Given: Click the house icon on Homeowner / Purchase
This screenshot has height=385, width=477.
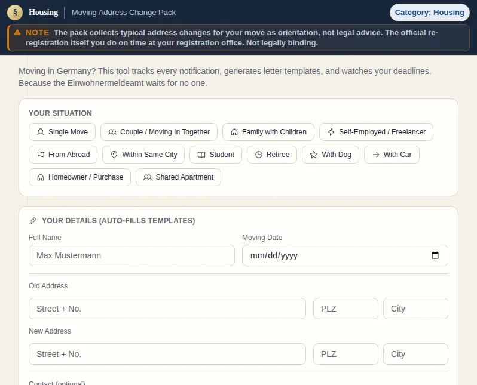Looking at the screenshot, I should point(41,177).
